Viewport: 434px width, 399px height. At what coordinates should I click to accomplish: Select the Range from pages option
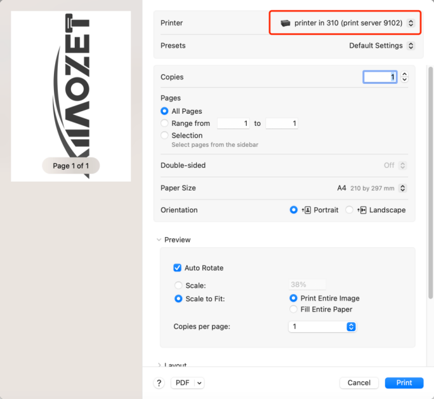click(x=165, y=123)
